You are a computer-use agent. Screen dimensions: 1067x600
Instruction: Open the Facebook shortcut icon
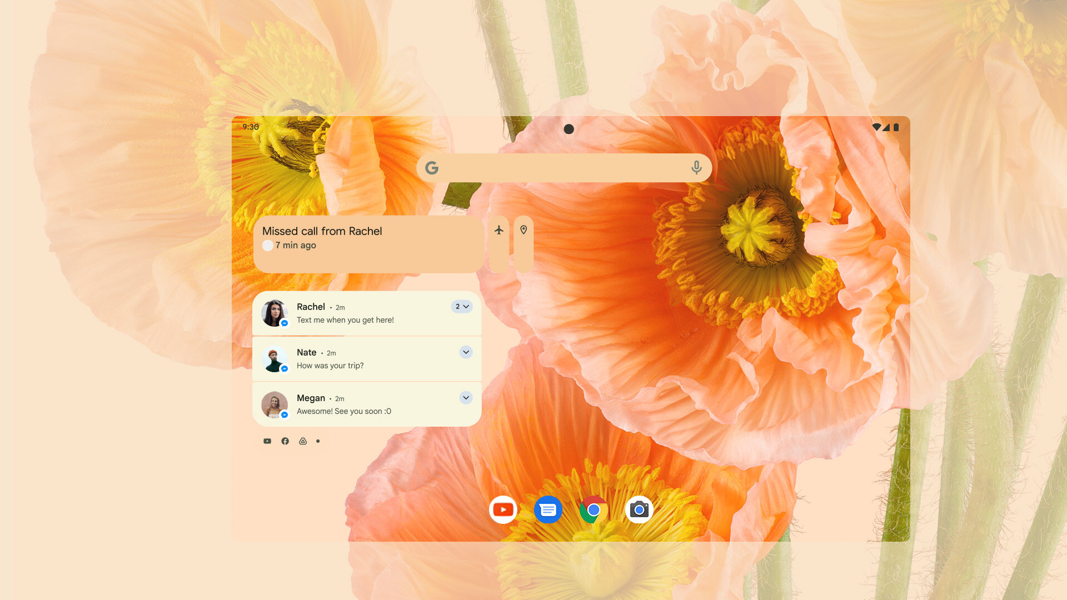click(x=285, y=441)
